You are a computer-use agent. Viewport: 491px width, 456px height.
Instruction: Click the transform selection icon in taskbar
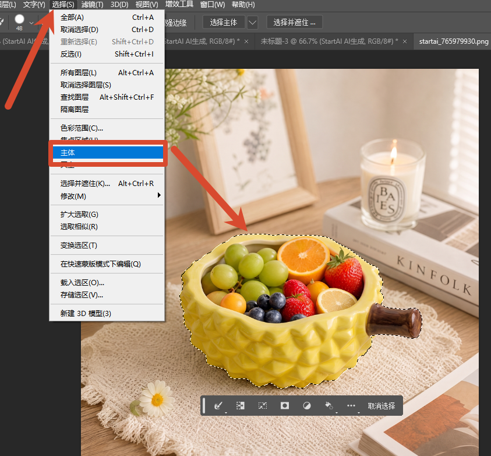pos(263,405)
